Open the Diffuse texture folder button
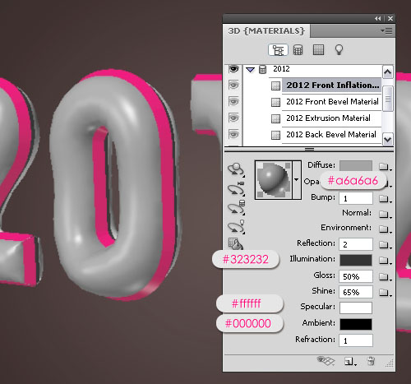The image size is (411, 384). point(385,166)
